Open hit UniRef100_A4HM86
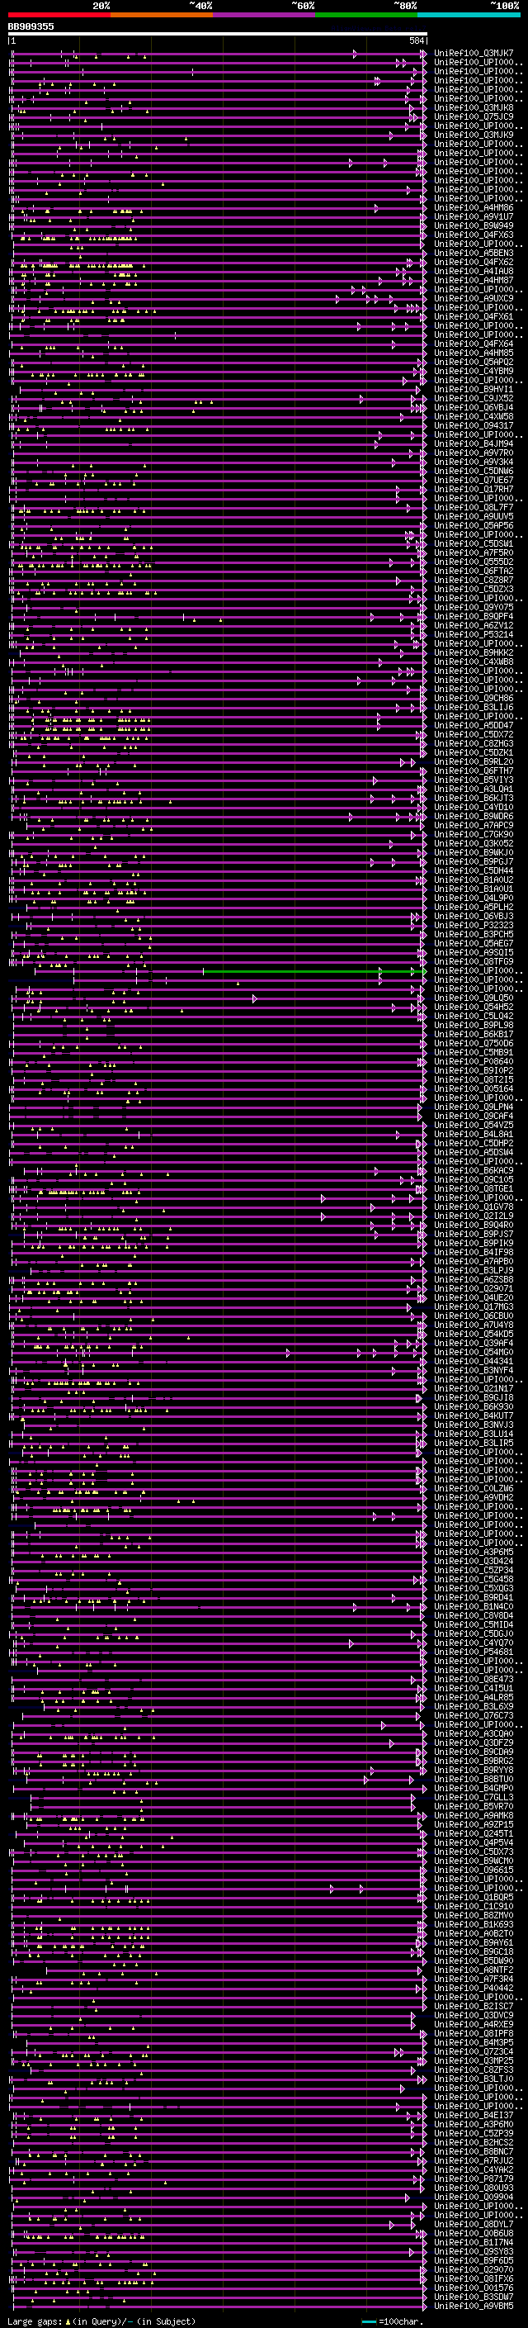Screen dimensions: 528x2328 pos(474,208)
